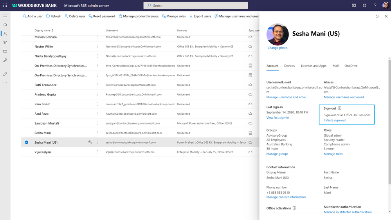Click sync icon for first On-Premises Directory row
Screen dimensions: 391x220
point(250,66)
